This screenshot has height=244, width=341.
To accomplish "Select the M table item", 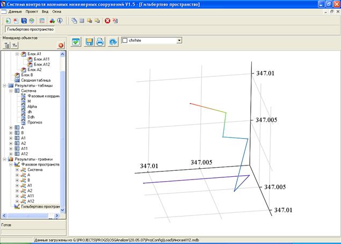I will click(29, 101).
